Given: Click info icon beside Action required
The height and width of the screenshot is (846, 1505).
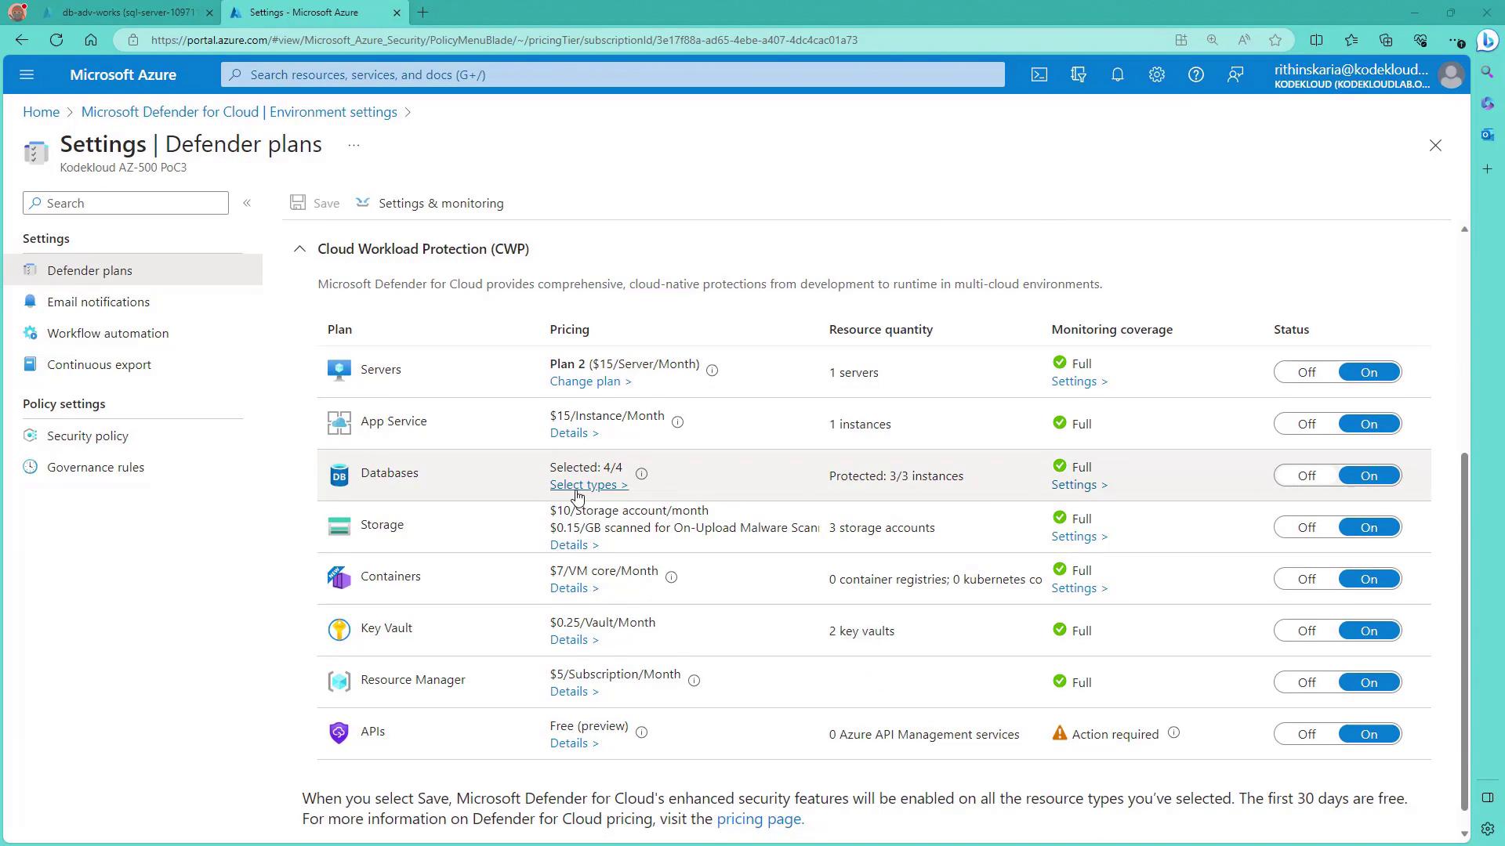Looking at the screenshot, I should (x=1173, y=733).
